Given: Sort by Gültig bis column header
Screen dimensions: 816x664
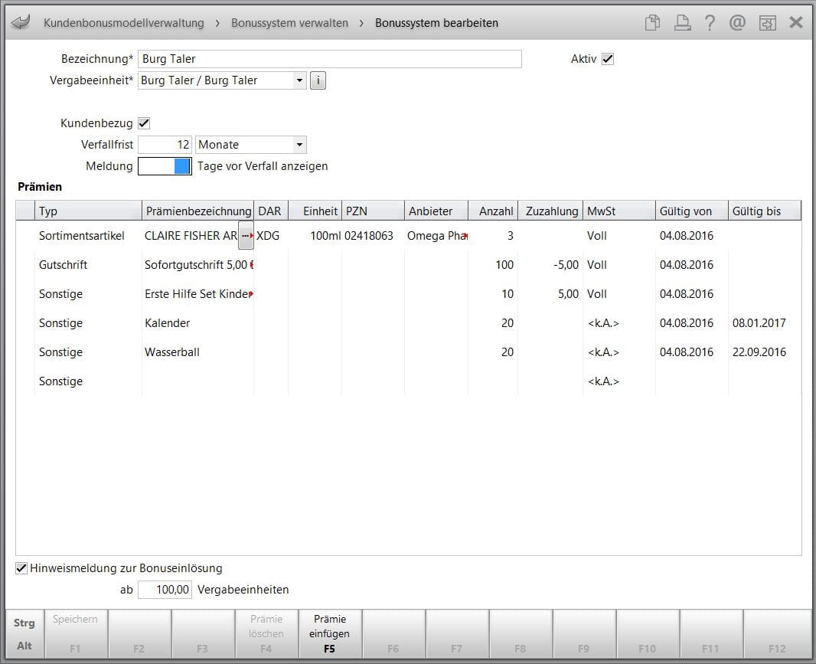Looking at the screenshot, I should tap(765, 211).
